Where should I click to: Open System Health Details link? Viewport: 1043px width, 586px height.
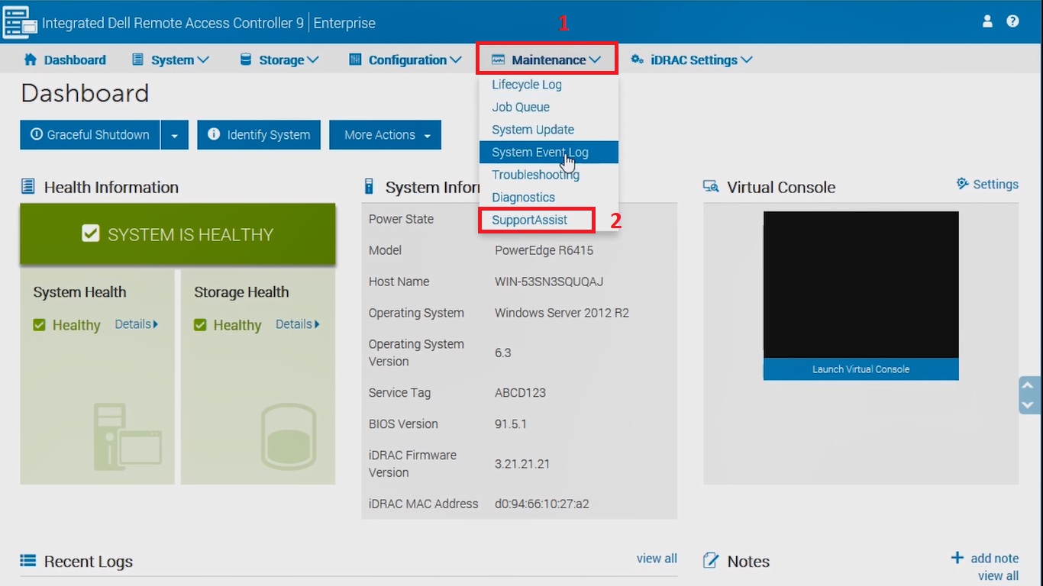point(136,324)
